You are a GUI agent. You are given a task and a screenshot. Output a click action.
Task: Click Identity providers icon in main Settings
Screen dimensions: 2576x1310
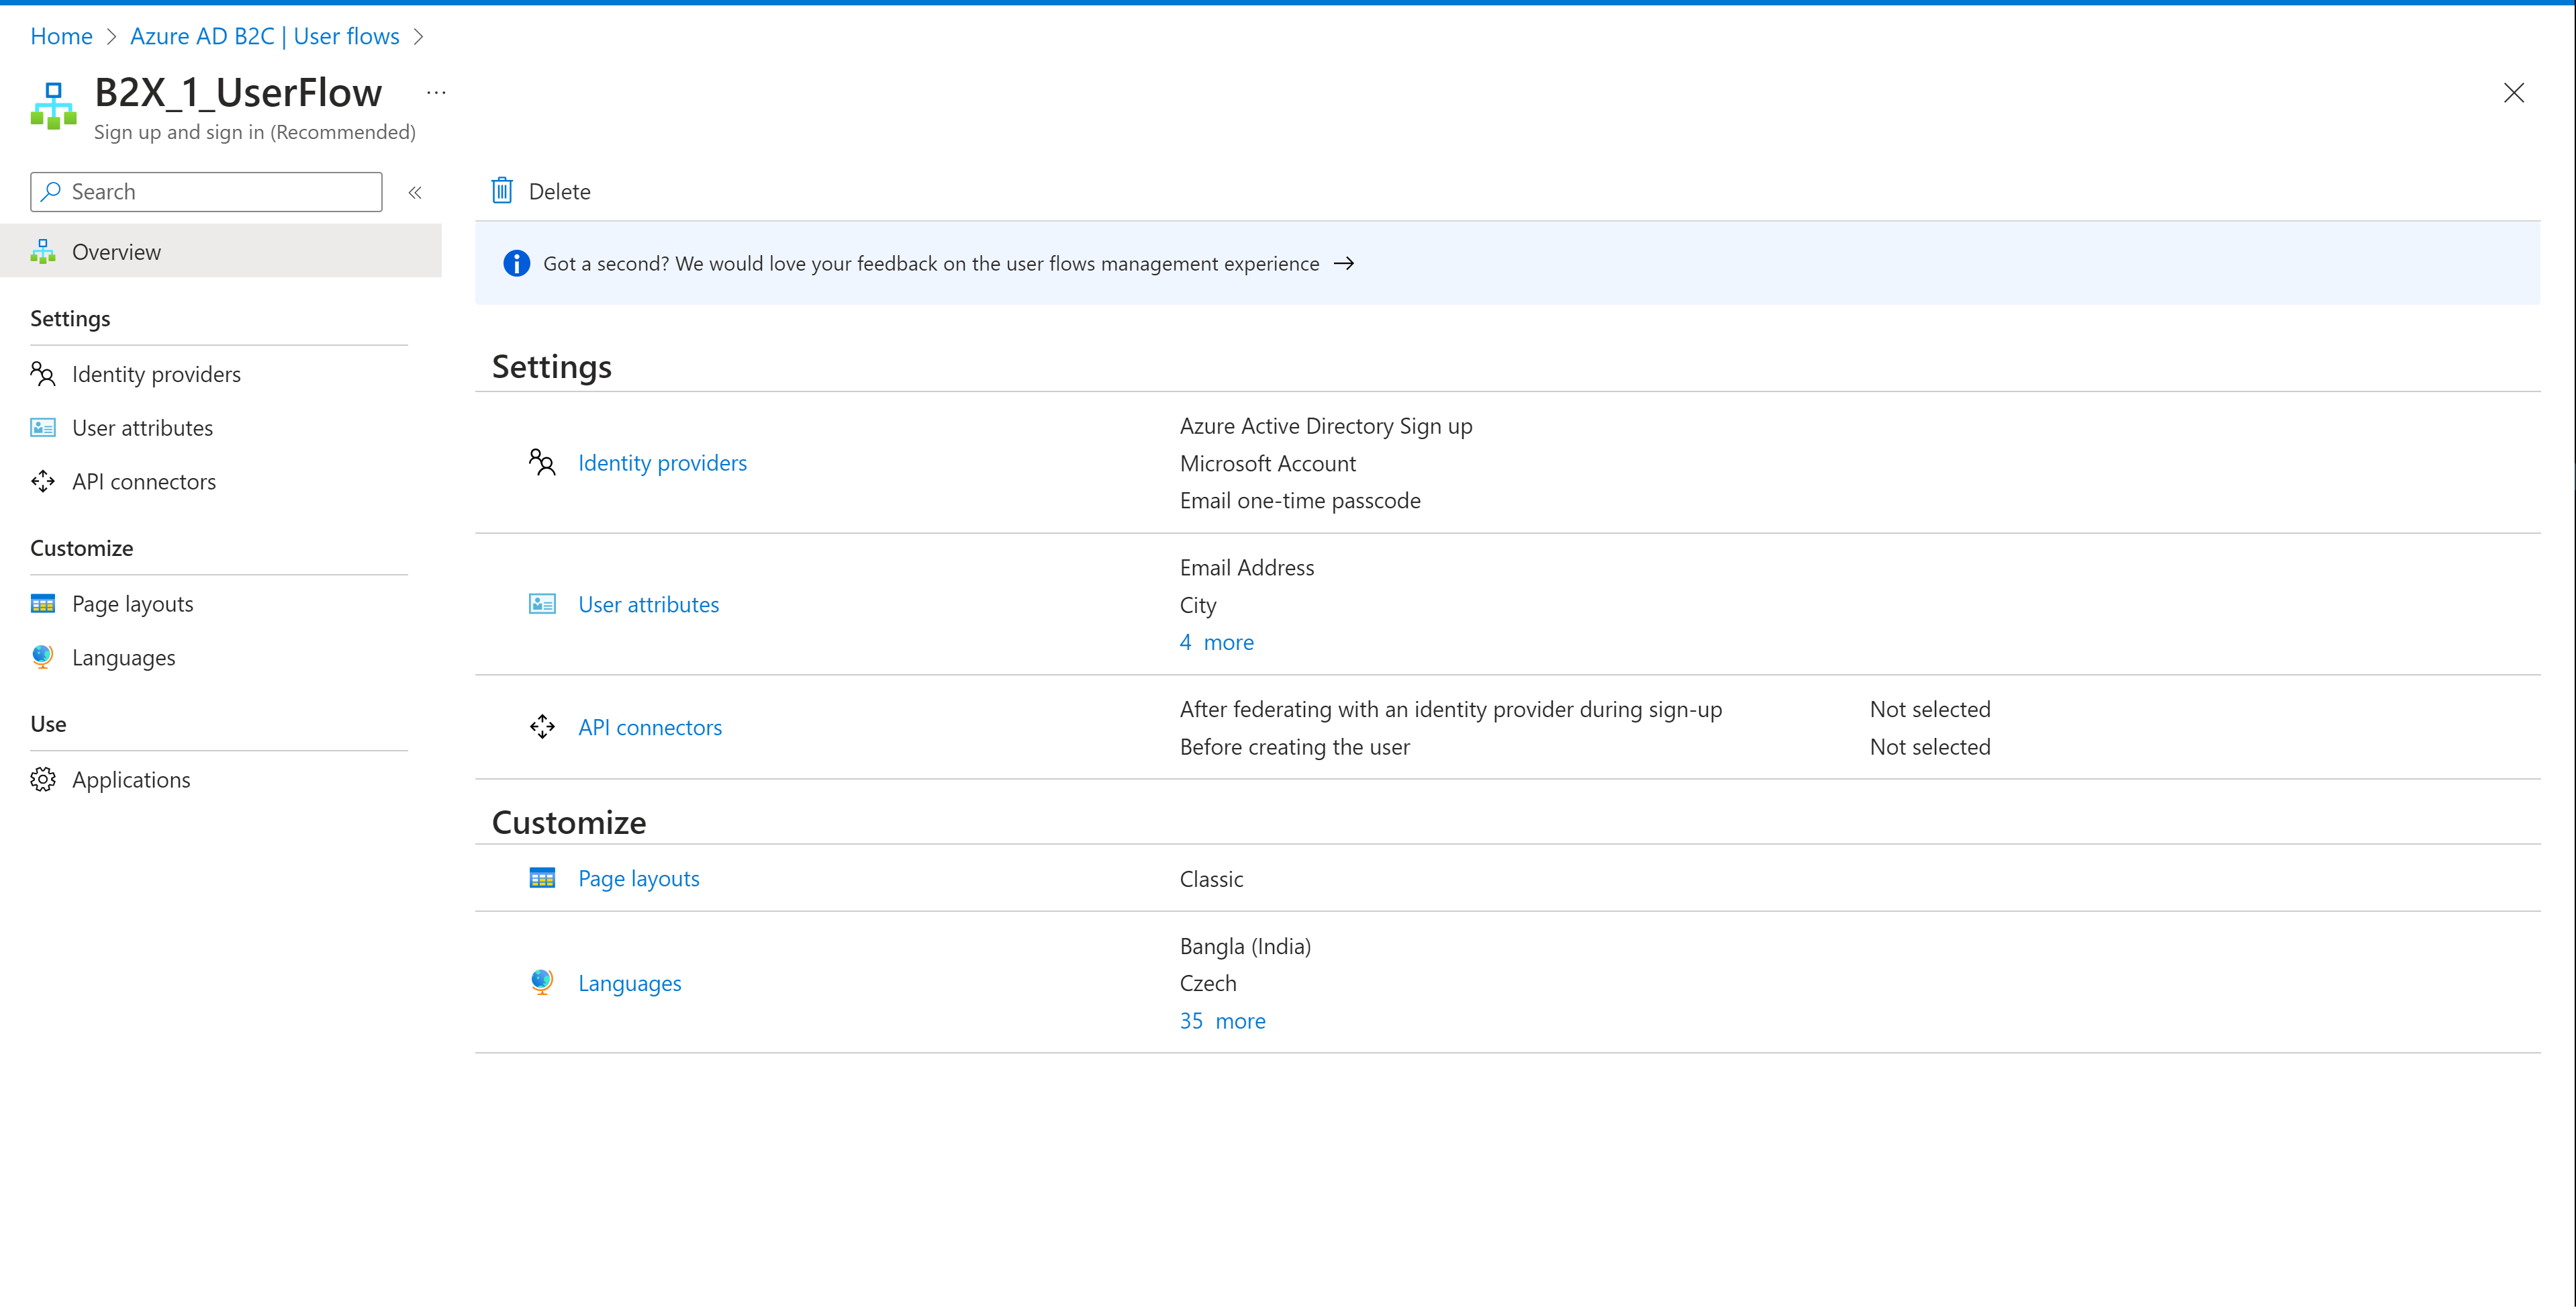click(542, 462)
